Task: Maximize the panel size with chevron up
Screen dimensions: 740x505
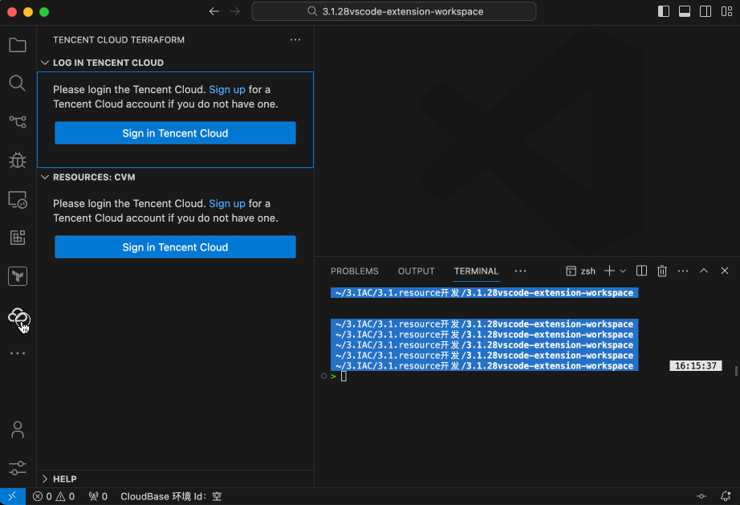Action: coord(704,271)
